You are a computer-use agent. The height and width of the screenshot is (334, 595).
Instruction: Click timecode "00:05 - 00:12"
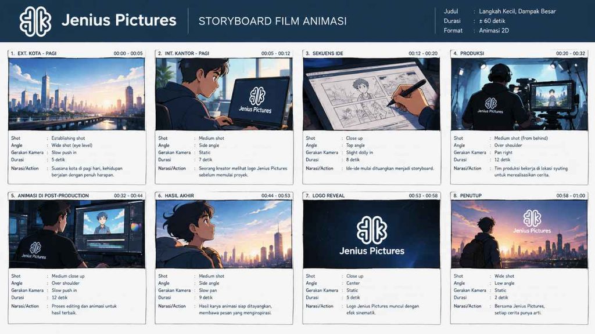point(275,53)
